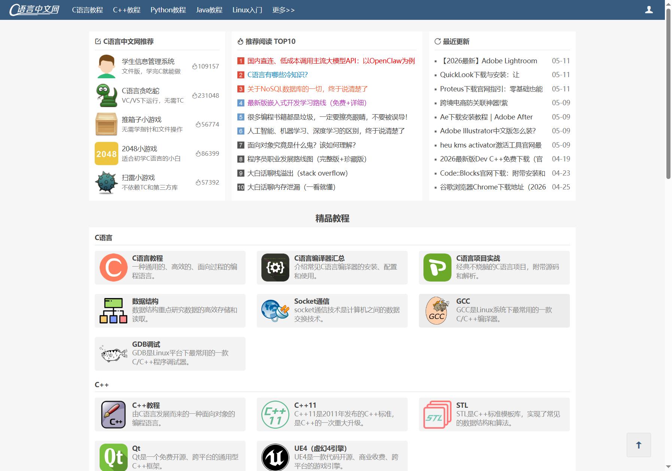The image size is (672, 471).
Task: Open the article C语言有哪些冷知识?
Action: (x=277, y=75)
